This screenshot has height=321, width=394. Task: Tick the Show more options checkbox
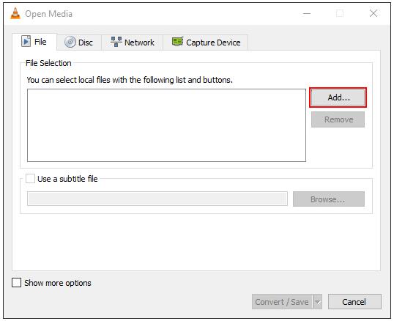tap(16, 283)
